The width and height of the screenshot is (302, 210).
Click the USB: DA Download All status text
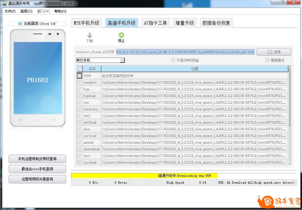(256, 182)
